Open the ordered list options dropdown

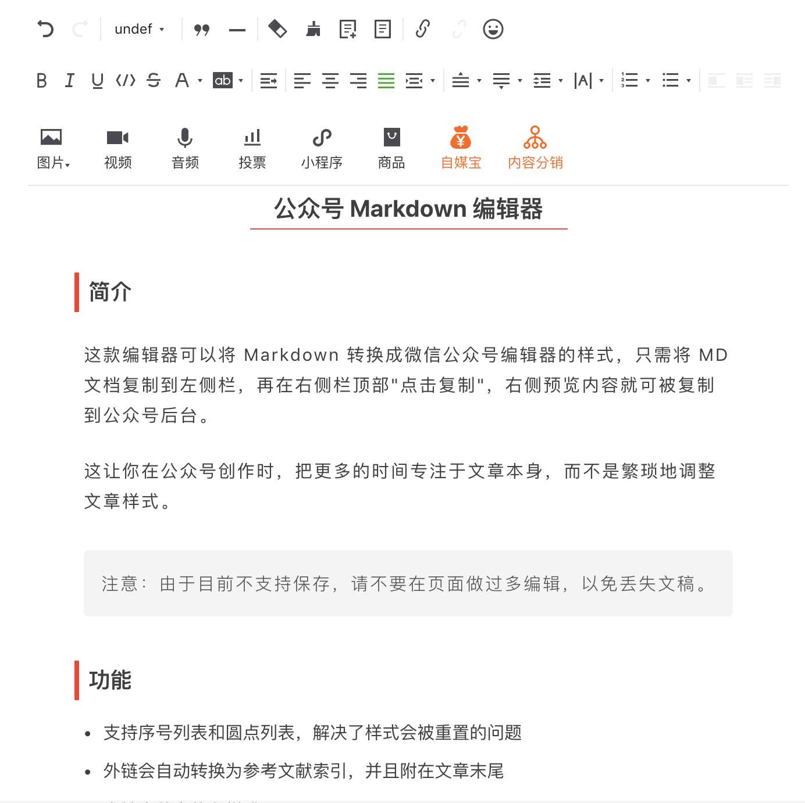(x=647, y=81)
